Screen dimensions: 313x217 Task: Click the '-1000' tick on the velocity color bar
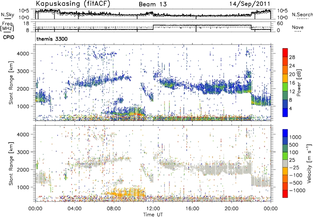point(297,190)
